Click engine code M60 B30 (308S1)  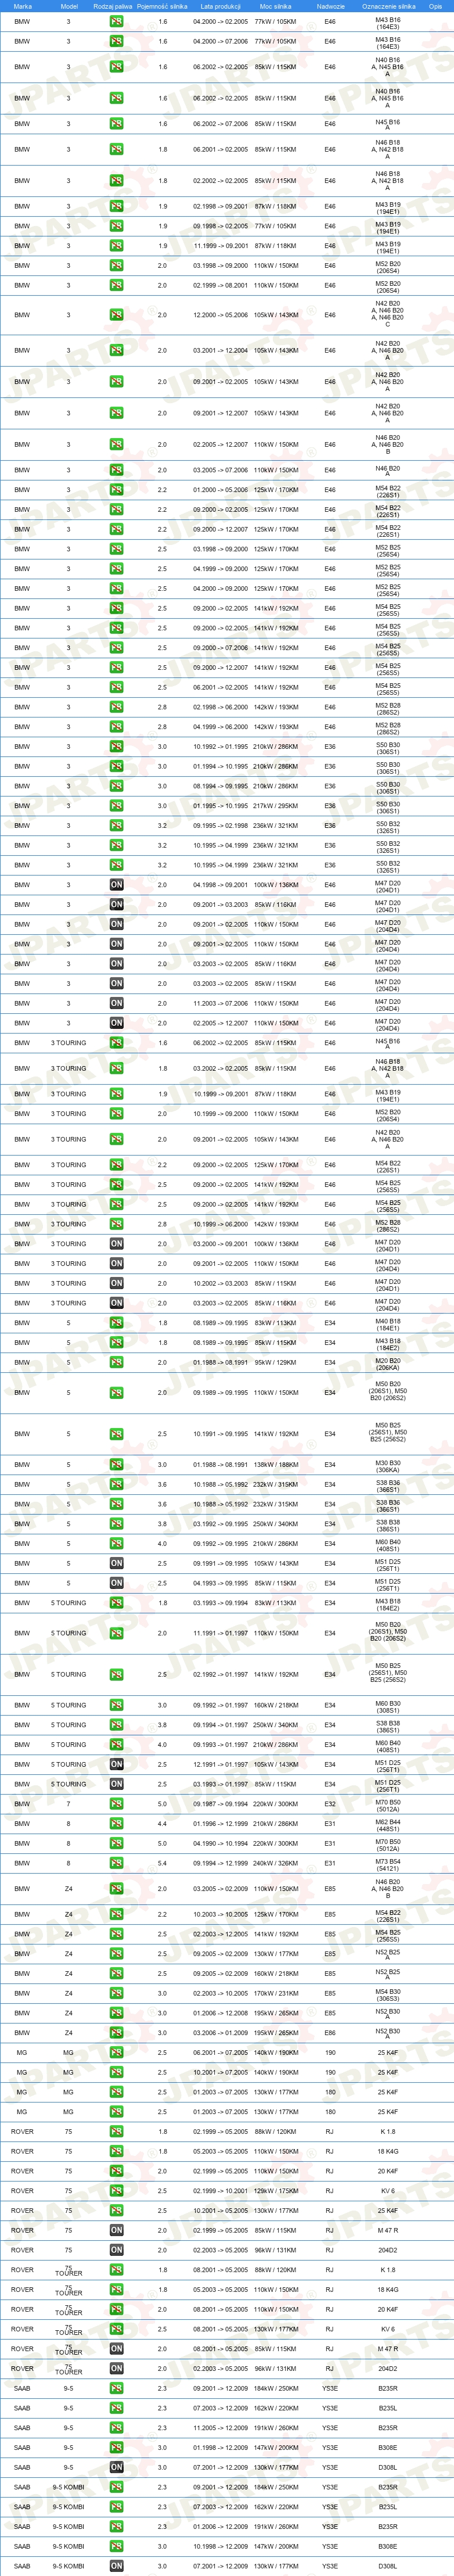click(x=388, y=1708)
